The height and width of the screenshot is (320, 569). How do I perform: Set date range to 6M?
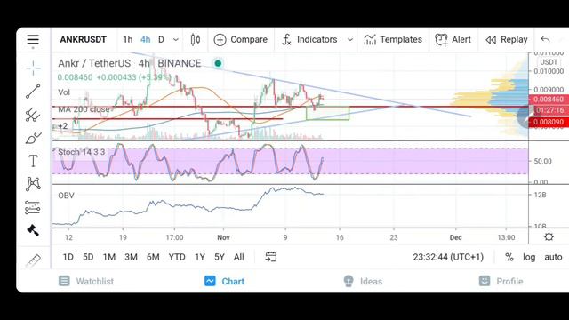point(153,257)
